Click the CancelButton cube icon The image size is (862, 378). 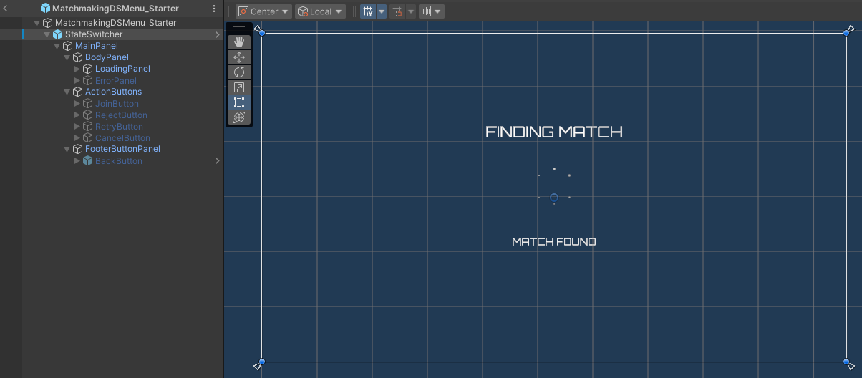pos(88,137)
